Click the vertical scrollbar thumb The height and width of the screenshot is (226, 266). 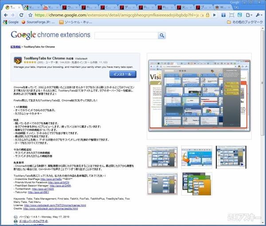point(263,83)
